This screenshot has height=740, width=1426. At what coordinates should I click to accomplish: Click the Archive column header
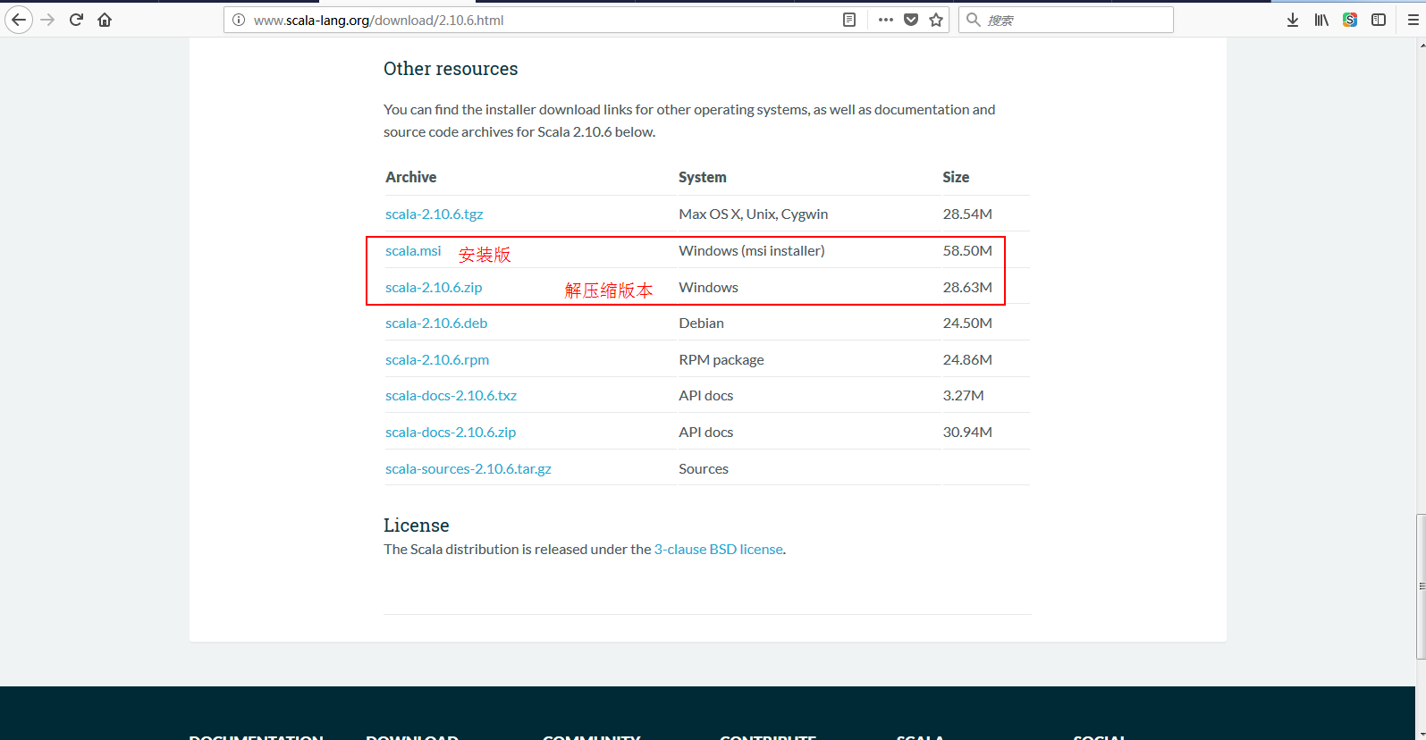pyautogui.click(x=411, y=177)
